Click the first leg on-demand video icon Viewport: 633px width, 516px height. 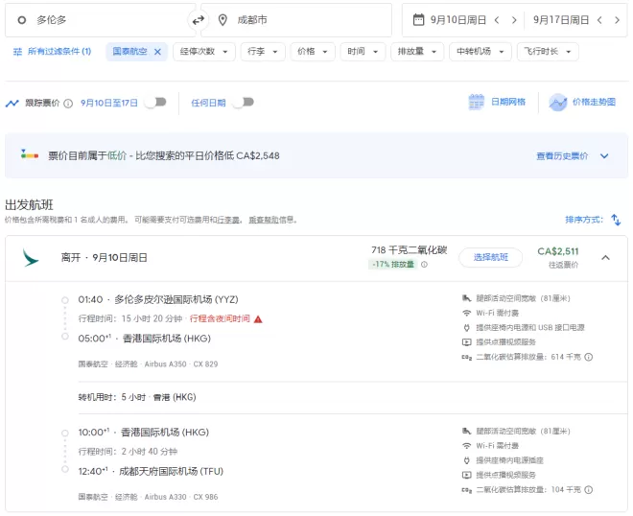pyautogui.click(x=466, y=342)
